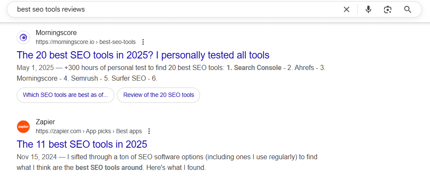
Task: Click the Zapier site favicon
Action: tap(23, 127)
